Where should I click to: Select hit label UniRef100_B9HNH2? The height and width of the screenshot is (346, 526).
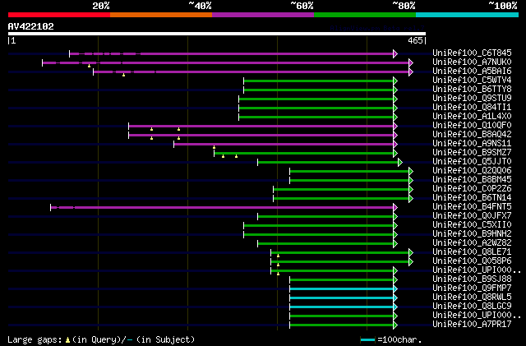(x=472, y=234)
